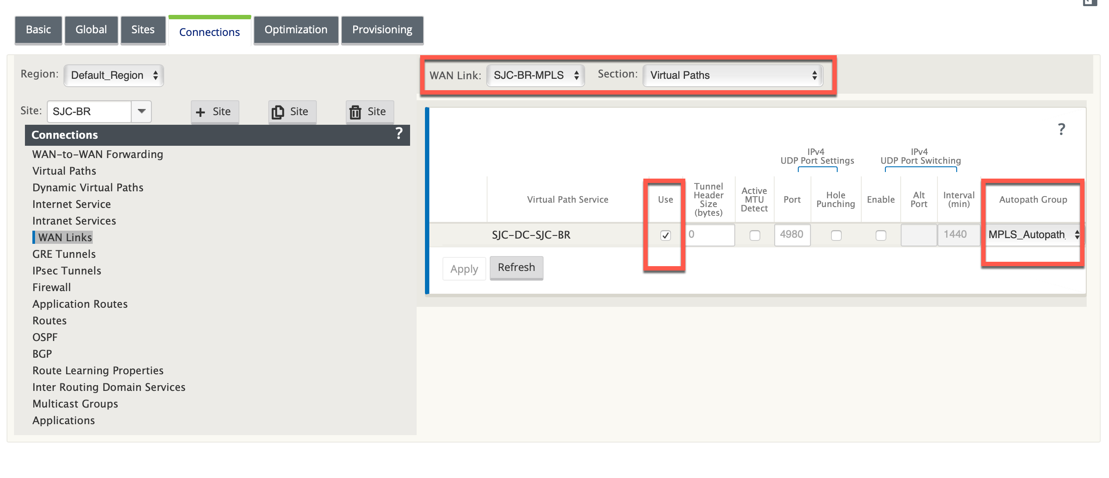Click the Alt Port field
Viewport: 1109px width, 478px height.
tap(919, 235)
